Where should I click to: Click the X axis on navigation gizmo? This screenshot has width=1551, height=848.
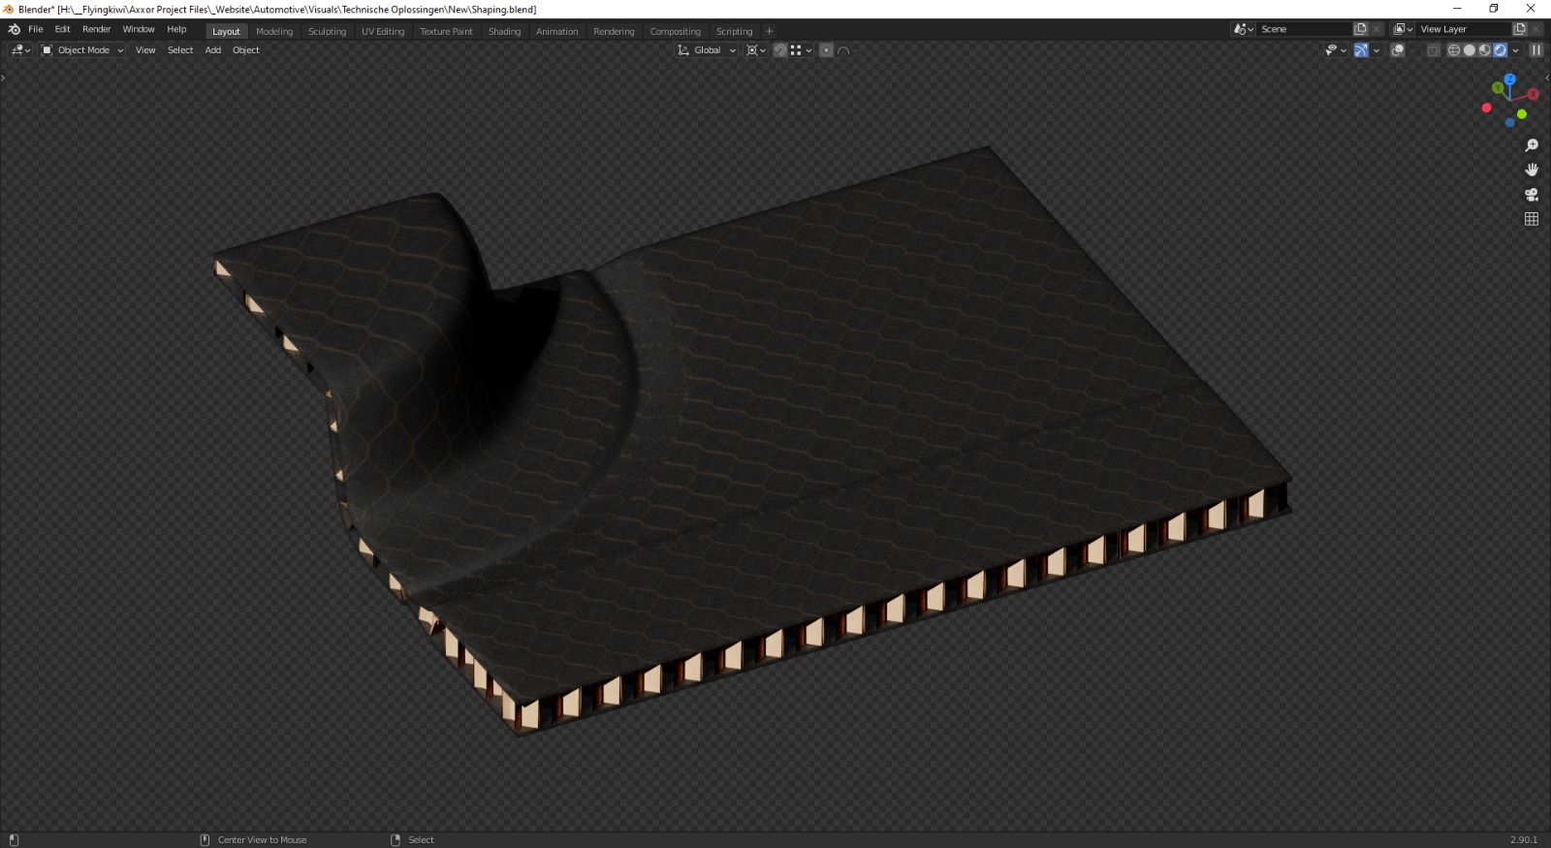pos(1533,94)
